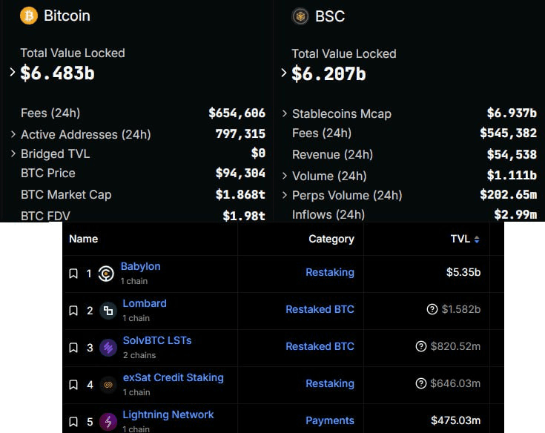Select the Bitcoin TVL value $6.483b
Screen dimensions: 545x433
pyautogui.click(x=57, y=73)
